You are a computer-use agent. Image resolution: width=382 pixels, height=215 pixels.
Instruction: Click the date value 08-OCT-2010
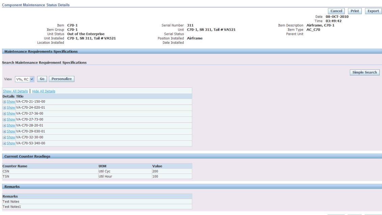pos(337,17)
